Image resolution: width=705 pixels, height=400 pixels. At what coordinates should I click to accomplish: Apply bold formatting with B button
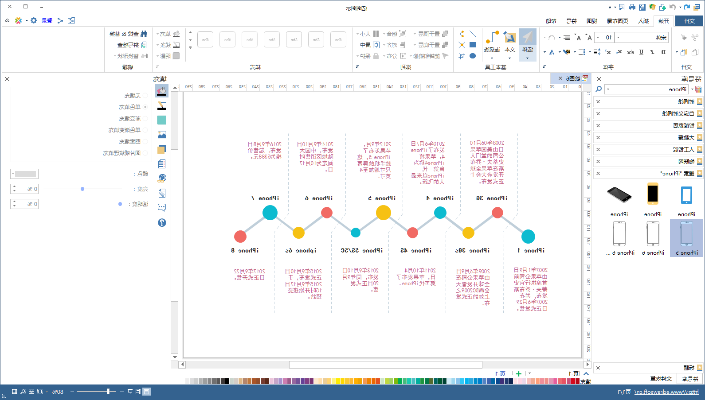663,52
